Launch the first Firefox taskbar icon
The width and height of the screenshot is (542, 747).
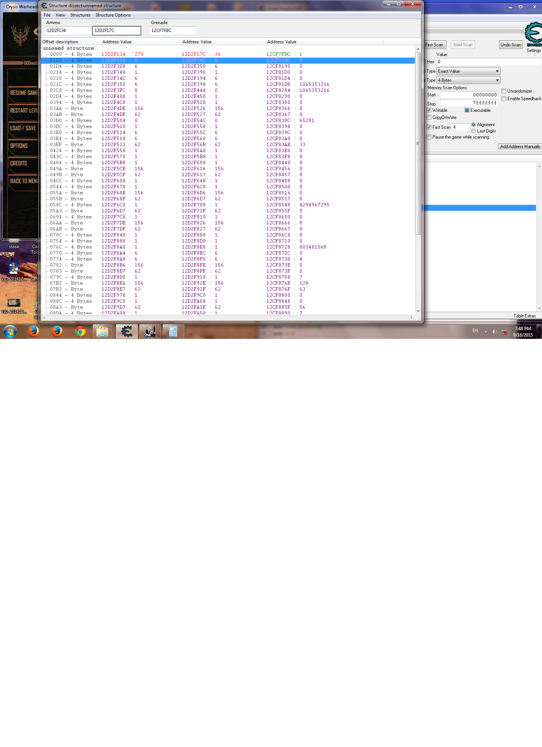click(33, 331)
